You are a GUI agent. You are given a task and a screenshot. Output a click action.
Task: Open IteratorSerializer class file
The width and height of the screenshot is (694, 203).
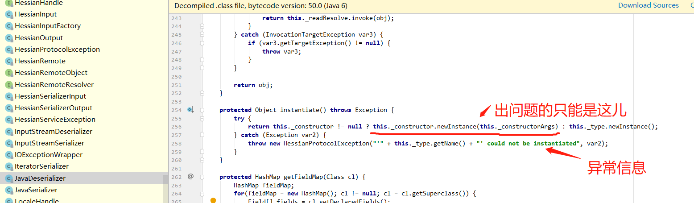coord(41,166)
